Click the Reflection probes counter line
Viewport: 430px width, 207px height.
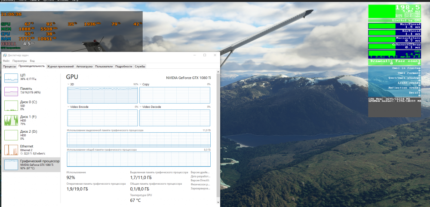click(404, 88)
